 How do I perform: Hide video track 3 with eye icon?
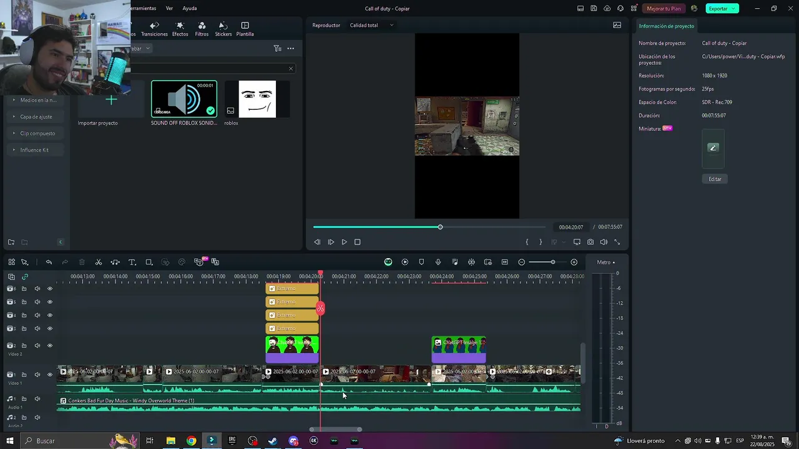coord(50,329)
